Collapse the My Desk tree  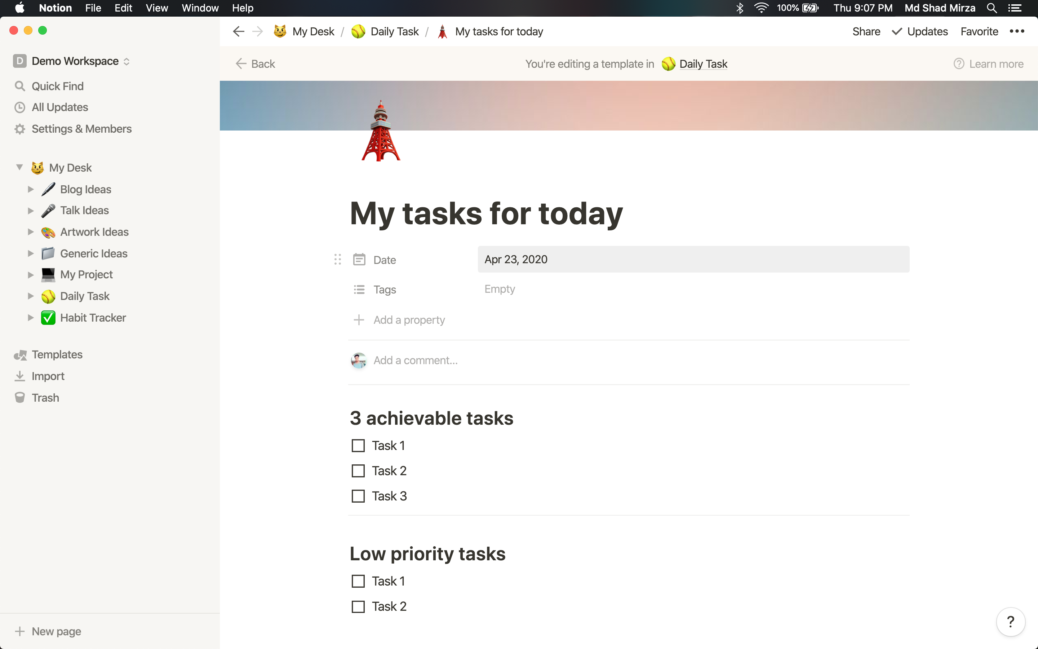point(19,167)
